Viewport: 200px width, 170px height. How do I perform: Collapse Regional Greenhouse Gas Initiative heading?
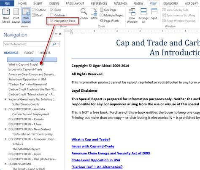tap(5, 99)
